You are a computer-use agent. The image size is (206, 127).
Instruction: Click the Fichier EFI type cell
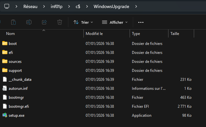140,106
